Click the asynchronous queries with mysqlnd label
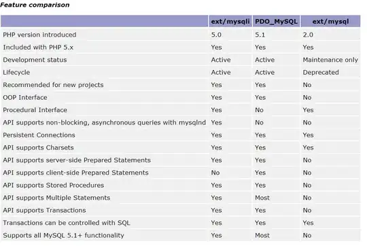This screenshot has width=367, height=246. 105,122
